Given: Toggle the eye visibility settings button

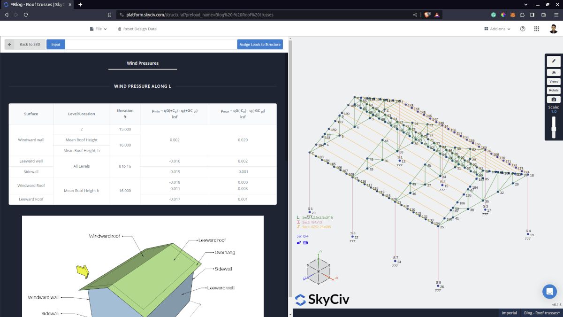Looking at the screenshot, I should pyautogui.click(x=554, y=73).
